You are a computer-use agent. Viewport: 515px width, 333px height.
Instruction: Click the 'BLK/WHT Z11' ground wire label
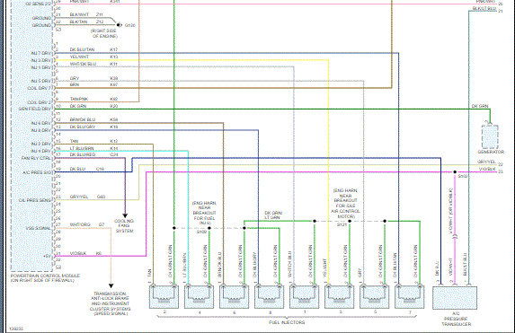tap(86, 14)
